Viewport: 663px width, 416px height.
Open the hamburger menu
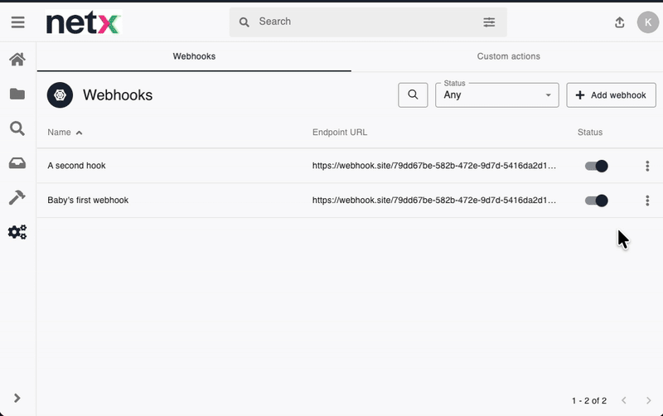tap(17, 22)
